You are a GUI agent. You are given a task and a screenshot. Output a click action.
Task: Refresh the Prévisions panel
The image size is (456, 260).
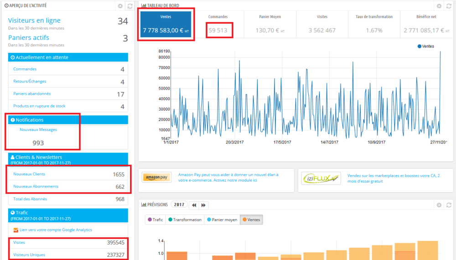pyautogui.click(x=449, y=205)
